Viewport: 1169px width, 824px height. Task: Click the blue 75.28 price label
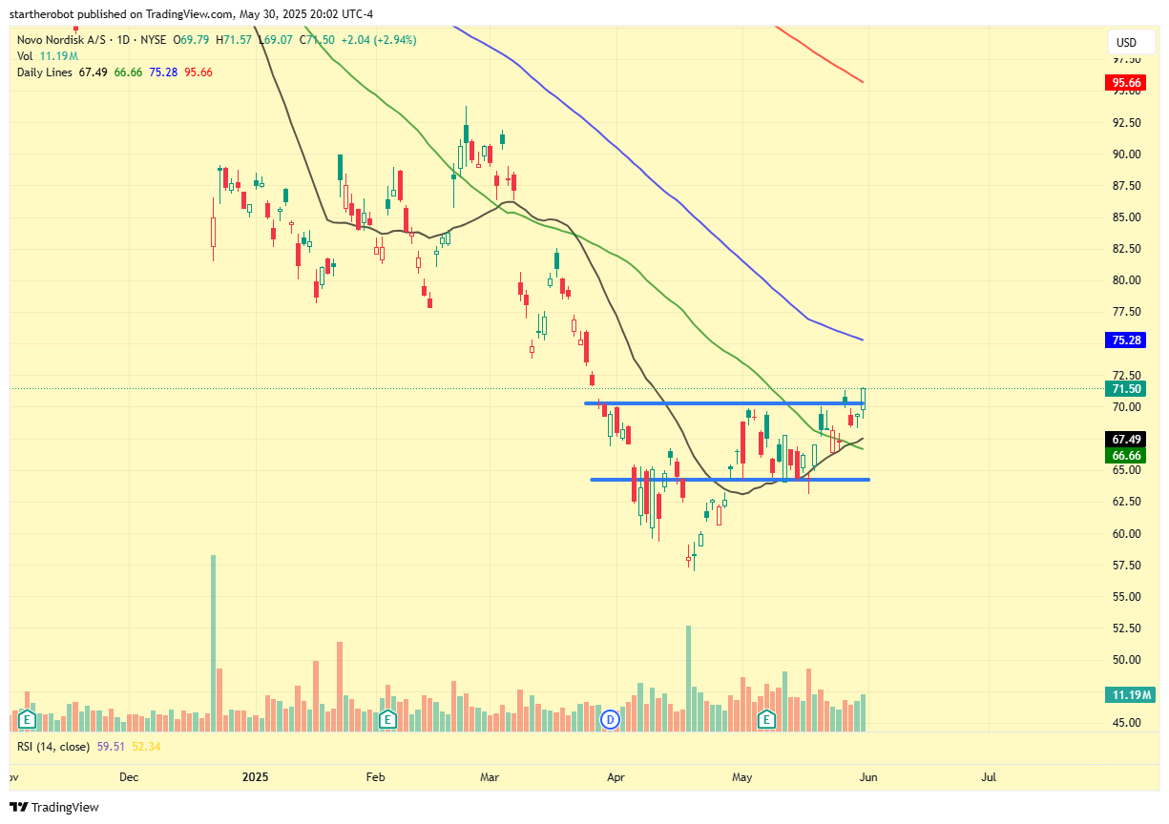click(1127, 340)
